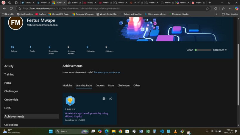Open Calculator from the taskbar
This screenshot has width=240, height=135.
click(x=155, y=131)
